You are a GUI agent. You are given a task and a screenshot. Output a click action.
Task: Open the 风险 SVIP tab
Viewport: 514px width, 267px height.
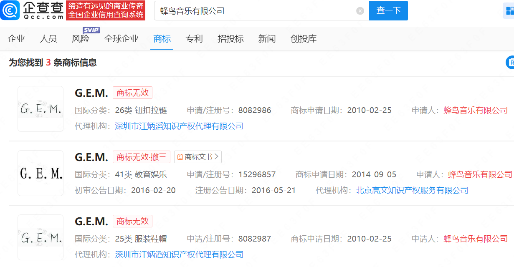(81, 39)
